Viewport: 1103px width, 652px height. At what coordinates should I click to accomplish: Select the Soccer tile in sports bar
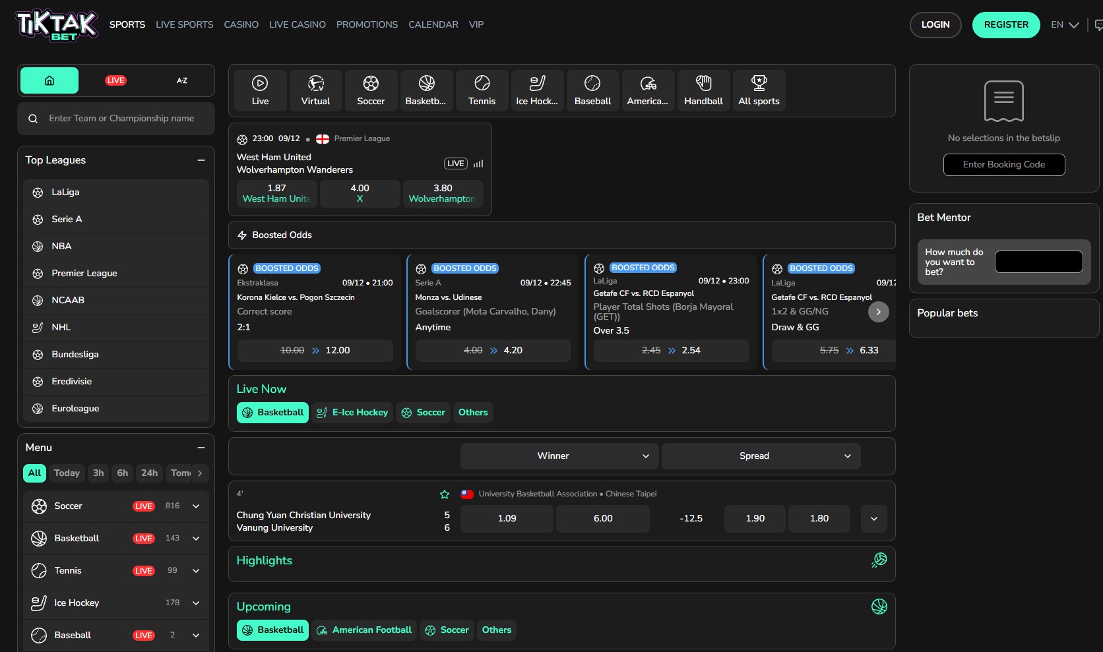point(371,90)
